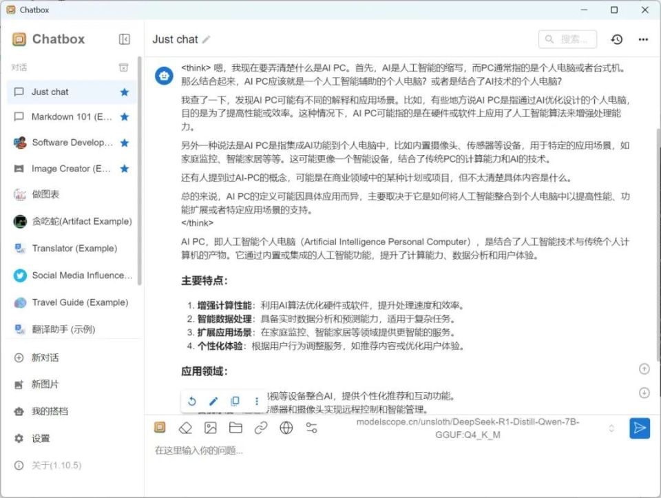The height and width of the screenshot is (498, 661).
Task: Toggle the star on Image Creator
Action: pos(125,169)
